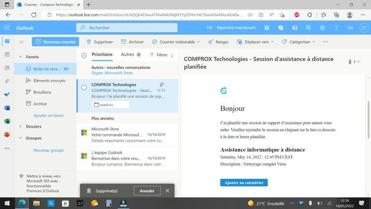Refresh the browser page
This screenshot has height=209, width=371.
(x=34, y=15)
